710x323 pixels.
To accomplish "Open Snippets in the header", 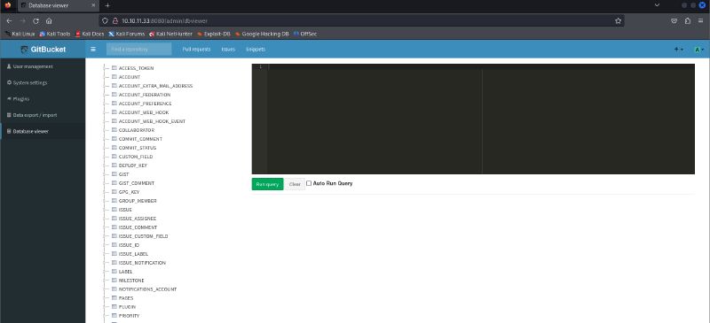I will [256, 50].
